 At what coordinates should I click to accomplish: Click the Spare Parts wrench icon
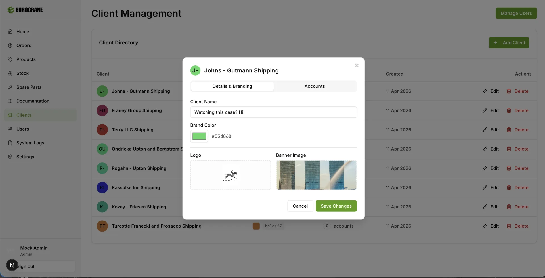pos(10,87)
